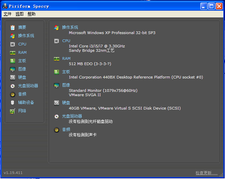Select 摘要 in the sidebar

pos(22,27)
